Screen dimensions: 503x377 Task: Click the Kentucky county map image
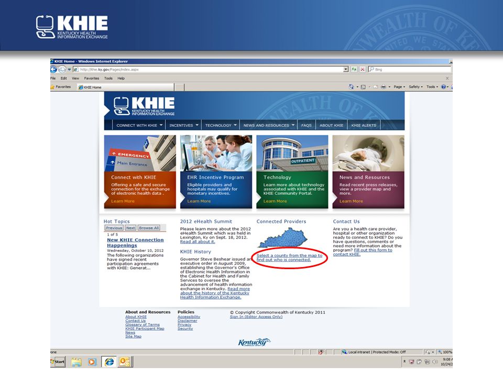282,238
